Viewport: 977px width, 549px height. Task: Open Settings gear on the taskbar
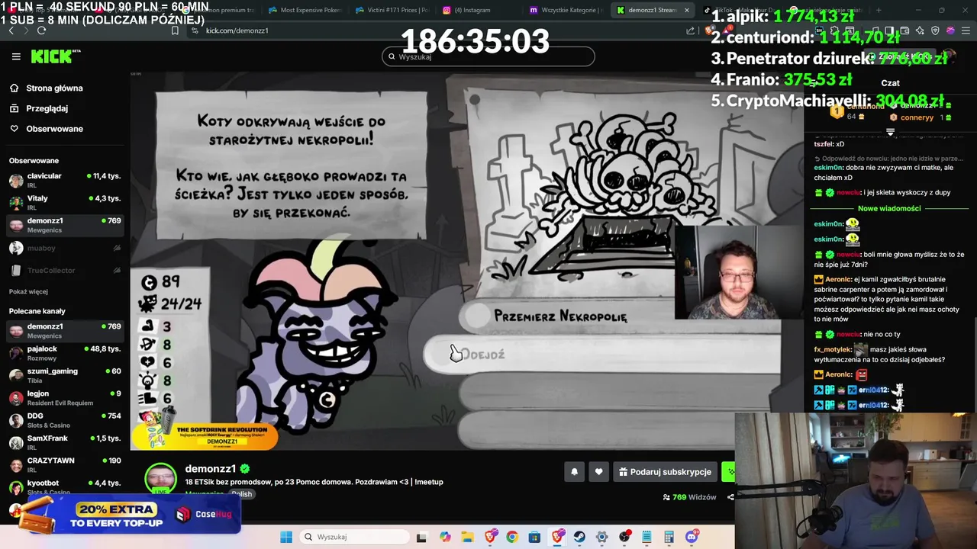pyautogui.click(x=601, y=537)
